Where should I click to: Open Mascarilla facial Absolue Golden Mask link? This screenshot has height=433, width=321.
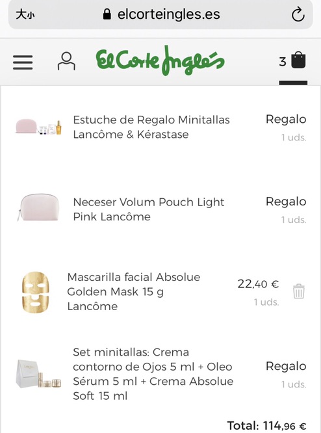point(134,292)
